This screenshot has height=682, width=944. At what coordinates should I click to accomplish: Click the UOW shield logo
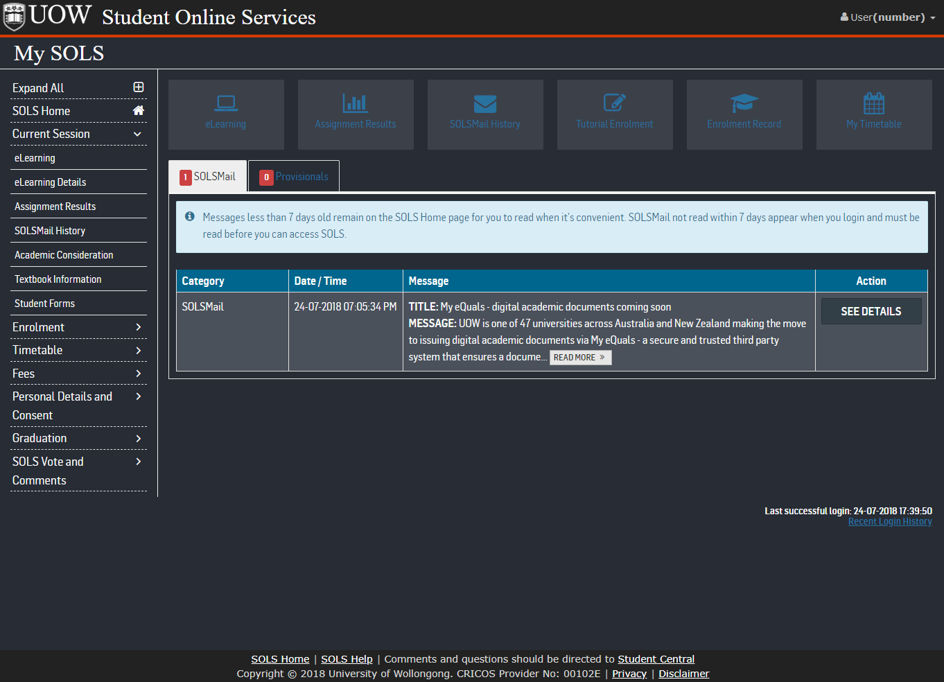point(13,17)
